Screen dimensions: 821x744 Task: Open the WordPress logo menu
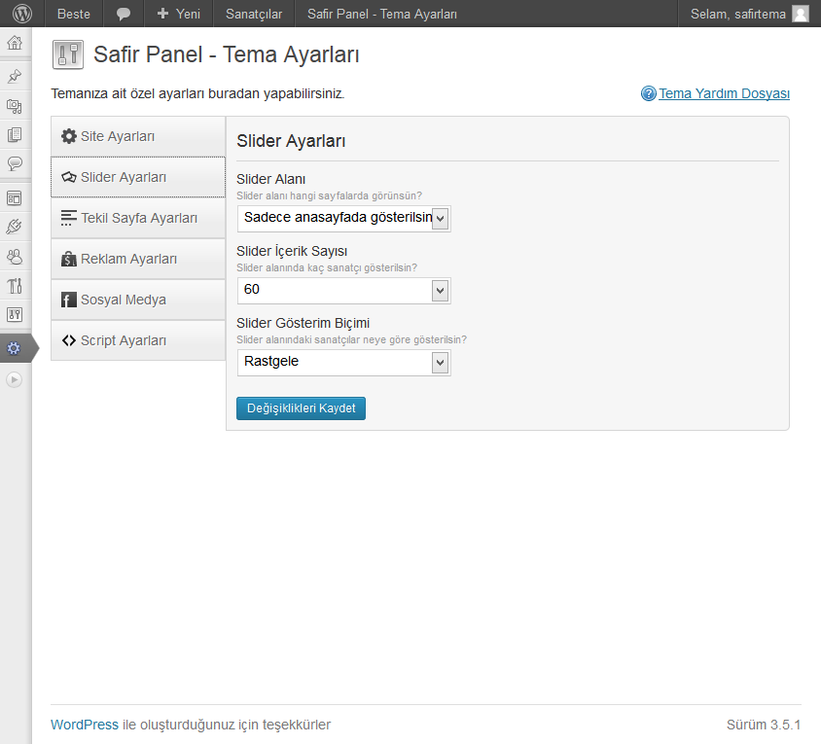tap(22, 14)
